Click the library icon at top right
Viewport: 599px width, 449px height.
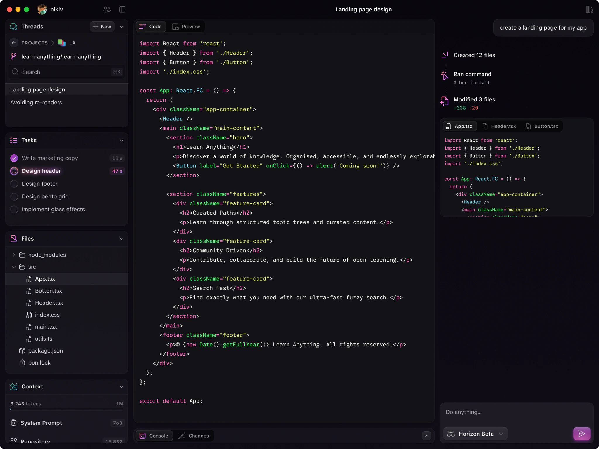pos(589,9)
